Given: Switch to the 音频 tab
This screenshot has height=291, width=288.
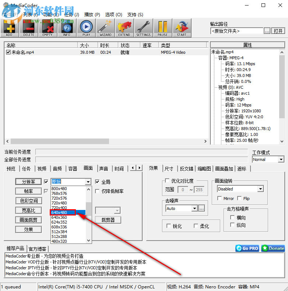Looking at the screenshot, I should click(x=57, y=168).
